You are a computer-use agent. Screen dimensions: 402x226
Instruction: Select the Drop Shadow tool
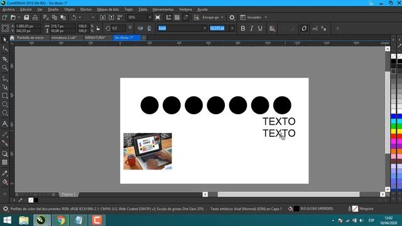tap(4, 153)
